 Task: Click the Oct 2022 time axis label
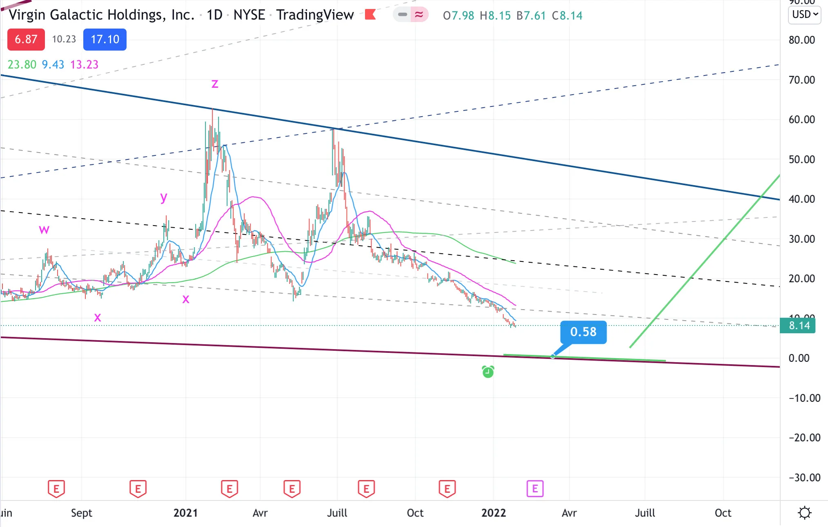(x=723, y=513)
